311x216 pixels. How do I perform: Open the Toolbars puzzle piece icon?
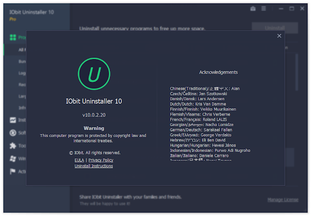pos(13,145)
